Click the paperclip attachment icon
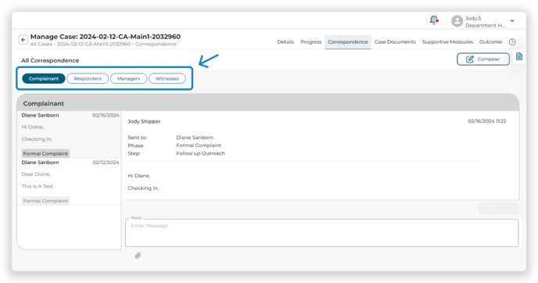The width and height of the screenshot is (538, 283). (x=138, y=256)
